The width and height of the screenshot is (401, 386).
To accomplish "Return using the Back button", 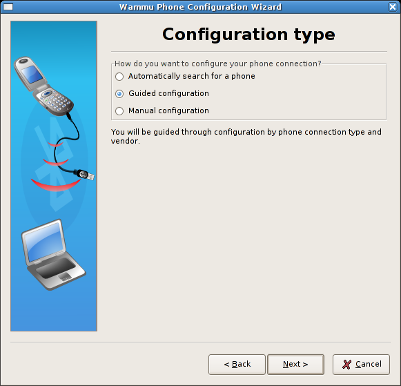I will (237, 365).
